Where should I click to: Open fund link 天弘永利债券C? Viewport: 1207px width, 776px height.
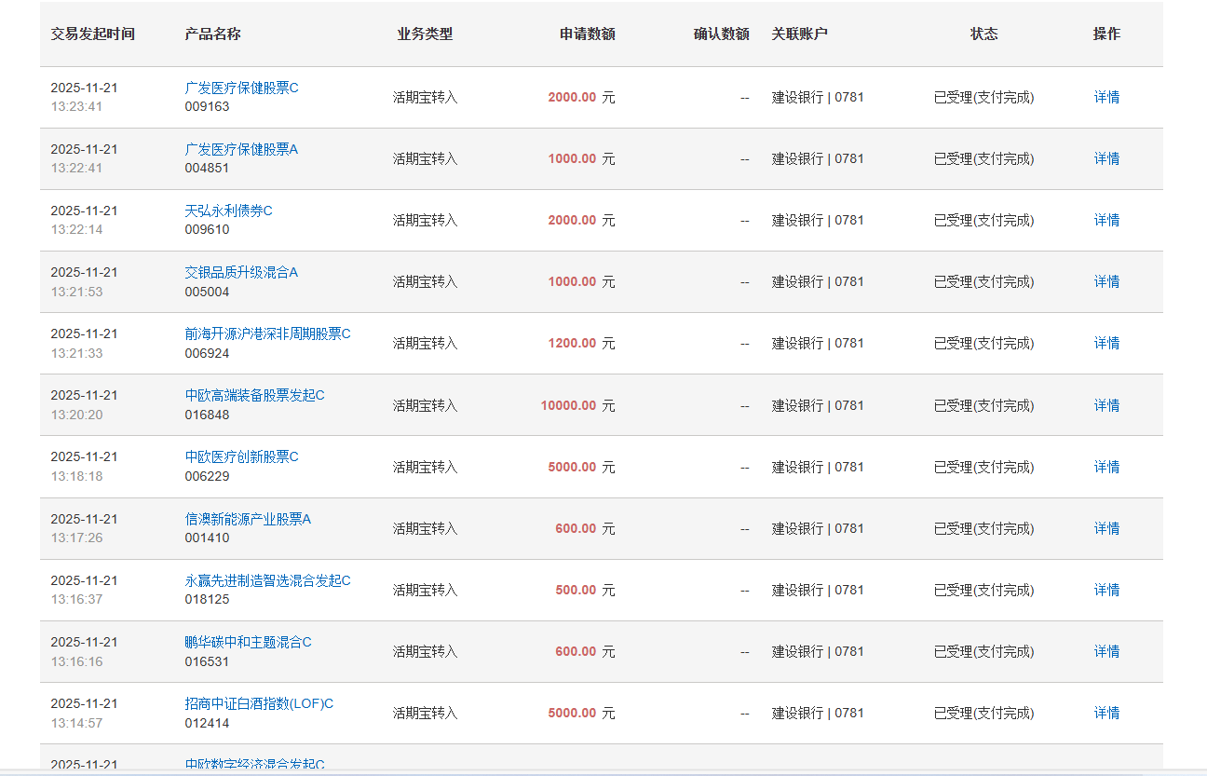[x=228, y=211]
